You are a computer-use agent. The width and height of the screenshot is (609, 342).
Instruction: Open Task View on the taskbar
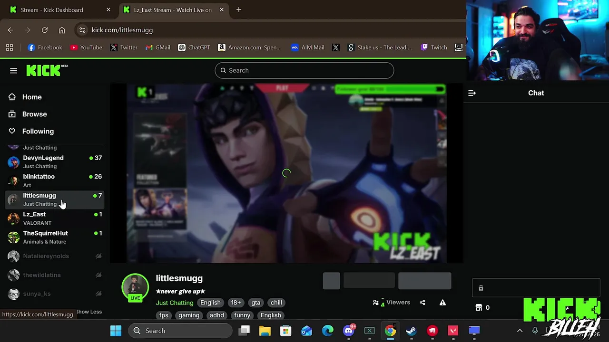(x=244, y=331)
